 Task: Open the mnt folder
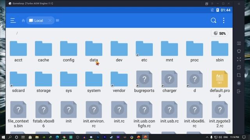[x=169, y=52]
